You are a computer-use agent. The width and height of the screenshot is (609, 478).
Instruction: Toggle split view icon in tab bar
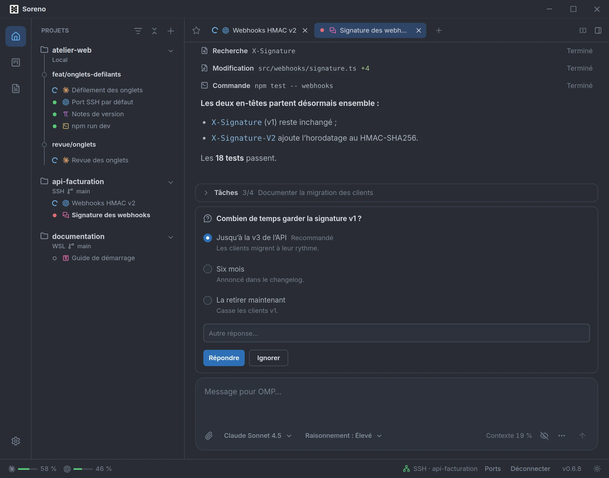coord(583,30)
